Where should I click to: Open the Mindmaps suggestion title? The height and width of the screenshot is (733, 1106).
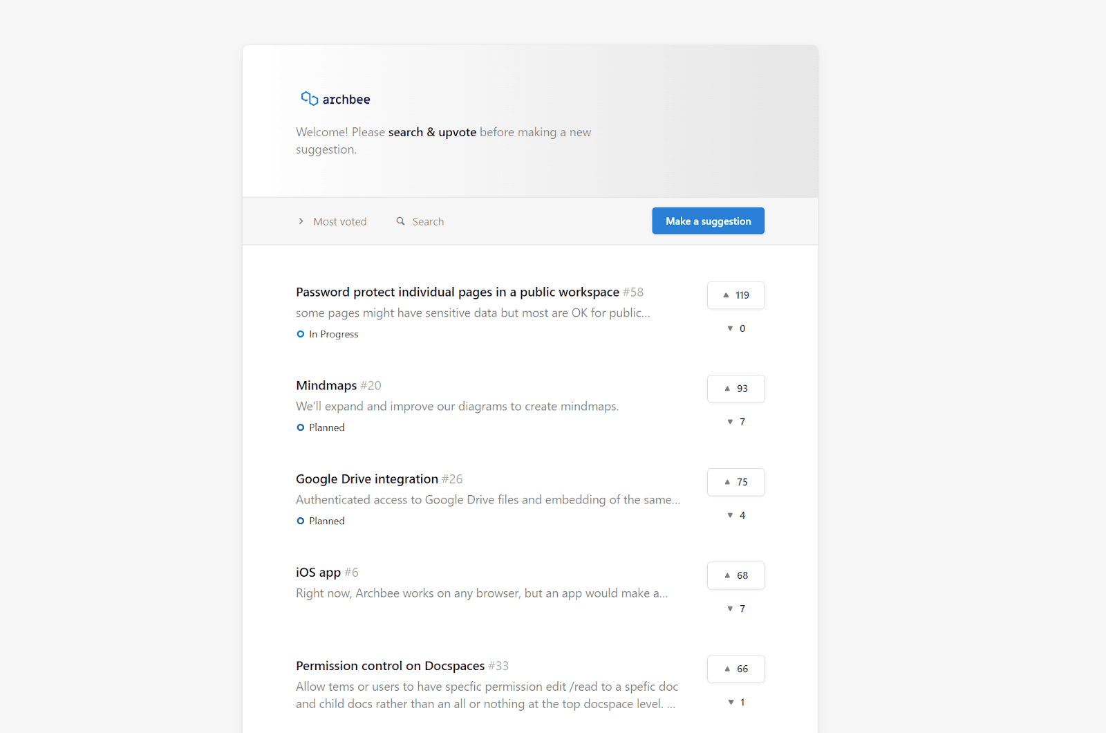(x=326, y=385)
